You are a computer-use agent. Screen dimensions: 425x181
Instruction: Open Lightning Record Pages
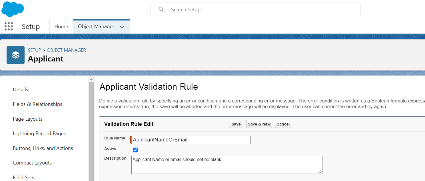click(x=39, y=133)
